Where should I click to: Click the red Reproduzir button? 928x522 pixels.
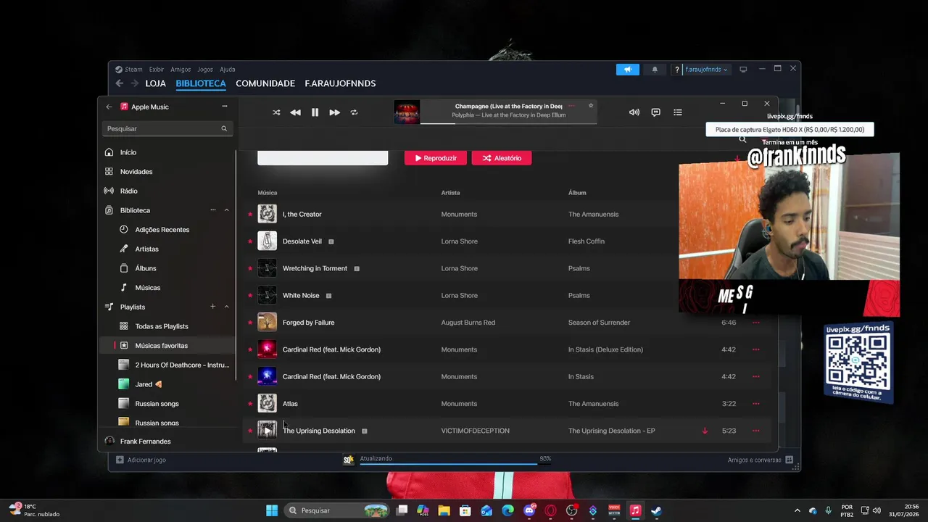click(435, 158)
